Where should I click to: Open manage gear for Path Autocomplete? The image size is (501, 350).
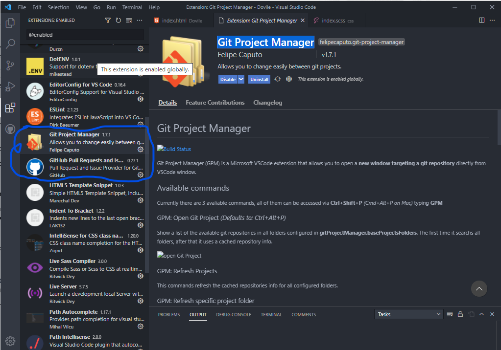(x=140, y=327)
